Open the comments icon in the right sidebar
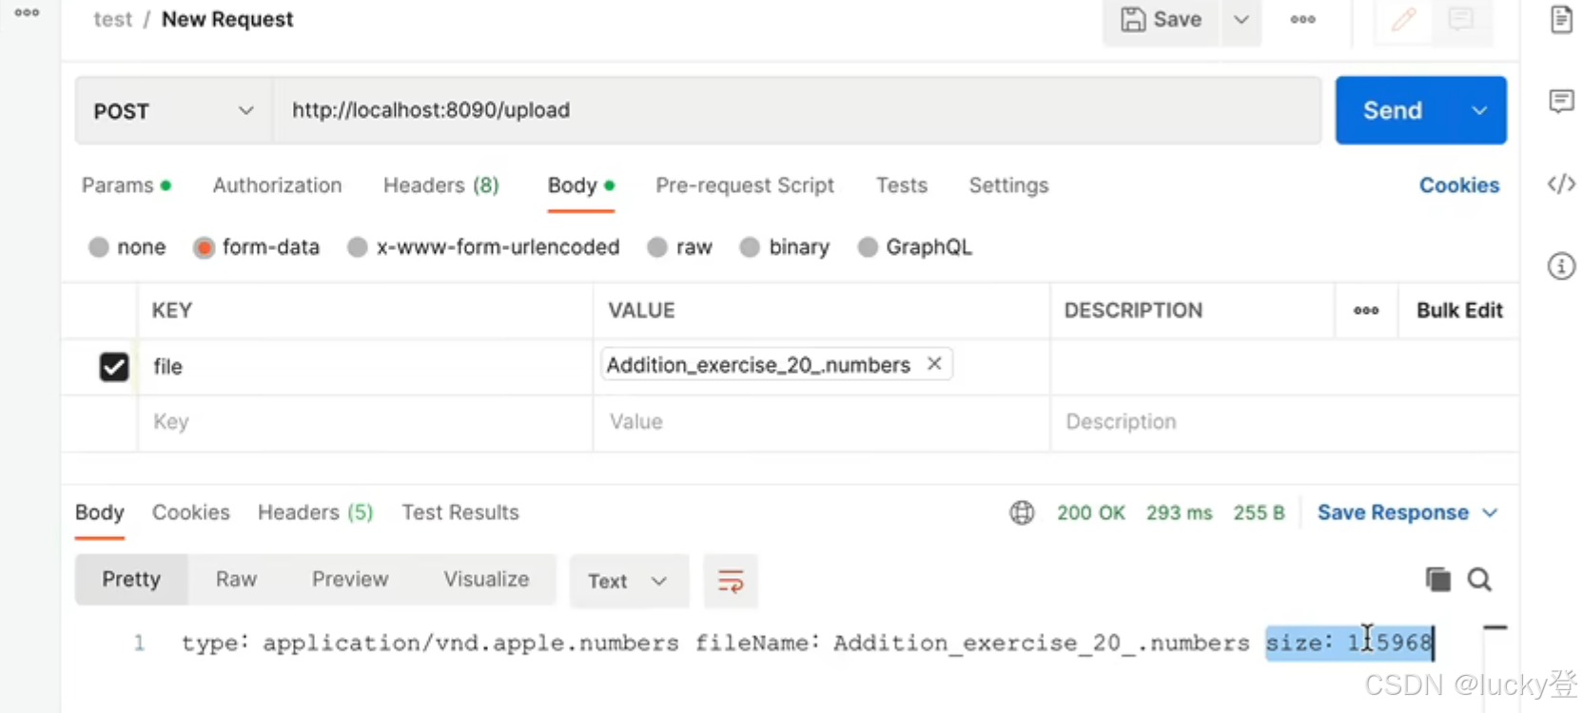 pos(1561,101)
